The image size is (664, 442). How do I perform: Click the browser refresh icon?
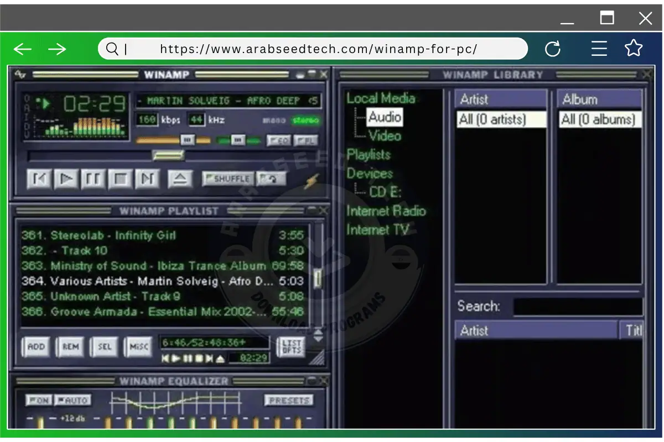click(552, 49)
